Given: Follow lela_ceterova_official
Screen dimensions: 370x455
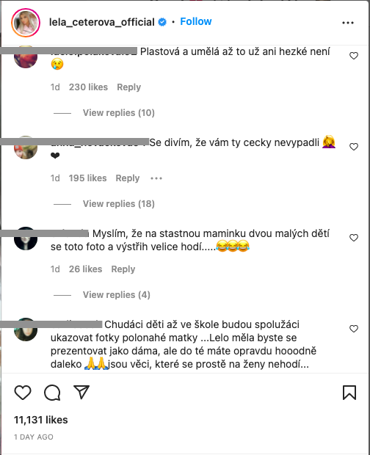Looking at the screenshot, I should pyautogui.click(x=196, y=21).
